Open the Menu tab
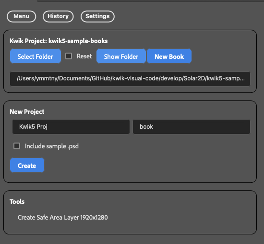 [x=22, y=16]
